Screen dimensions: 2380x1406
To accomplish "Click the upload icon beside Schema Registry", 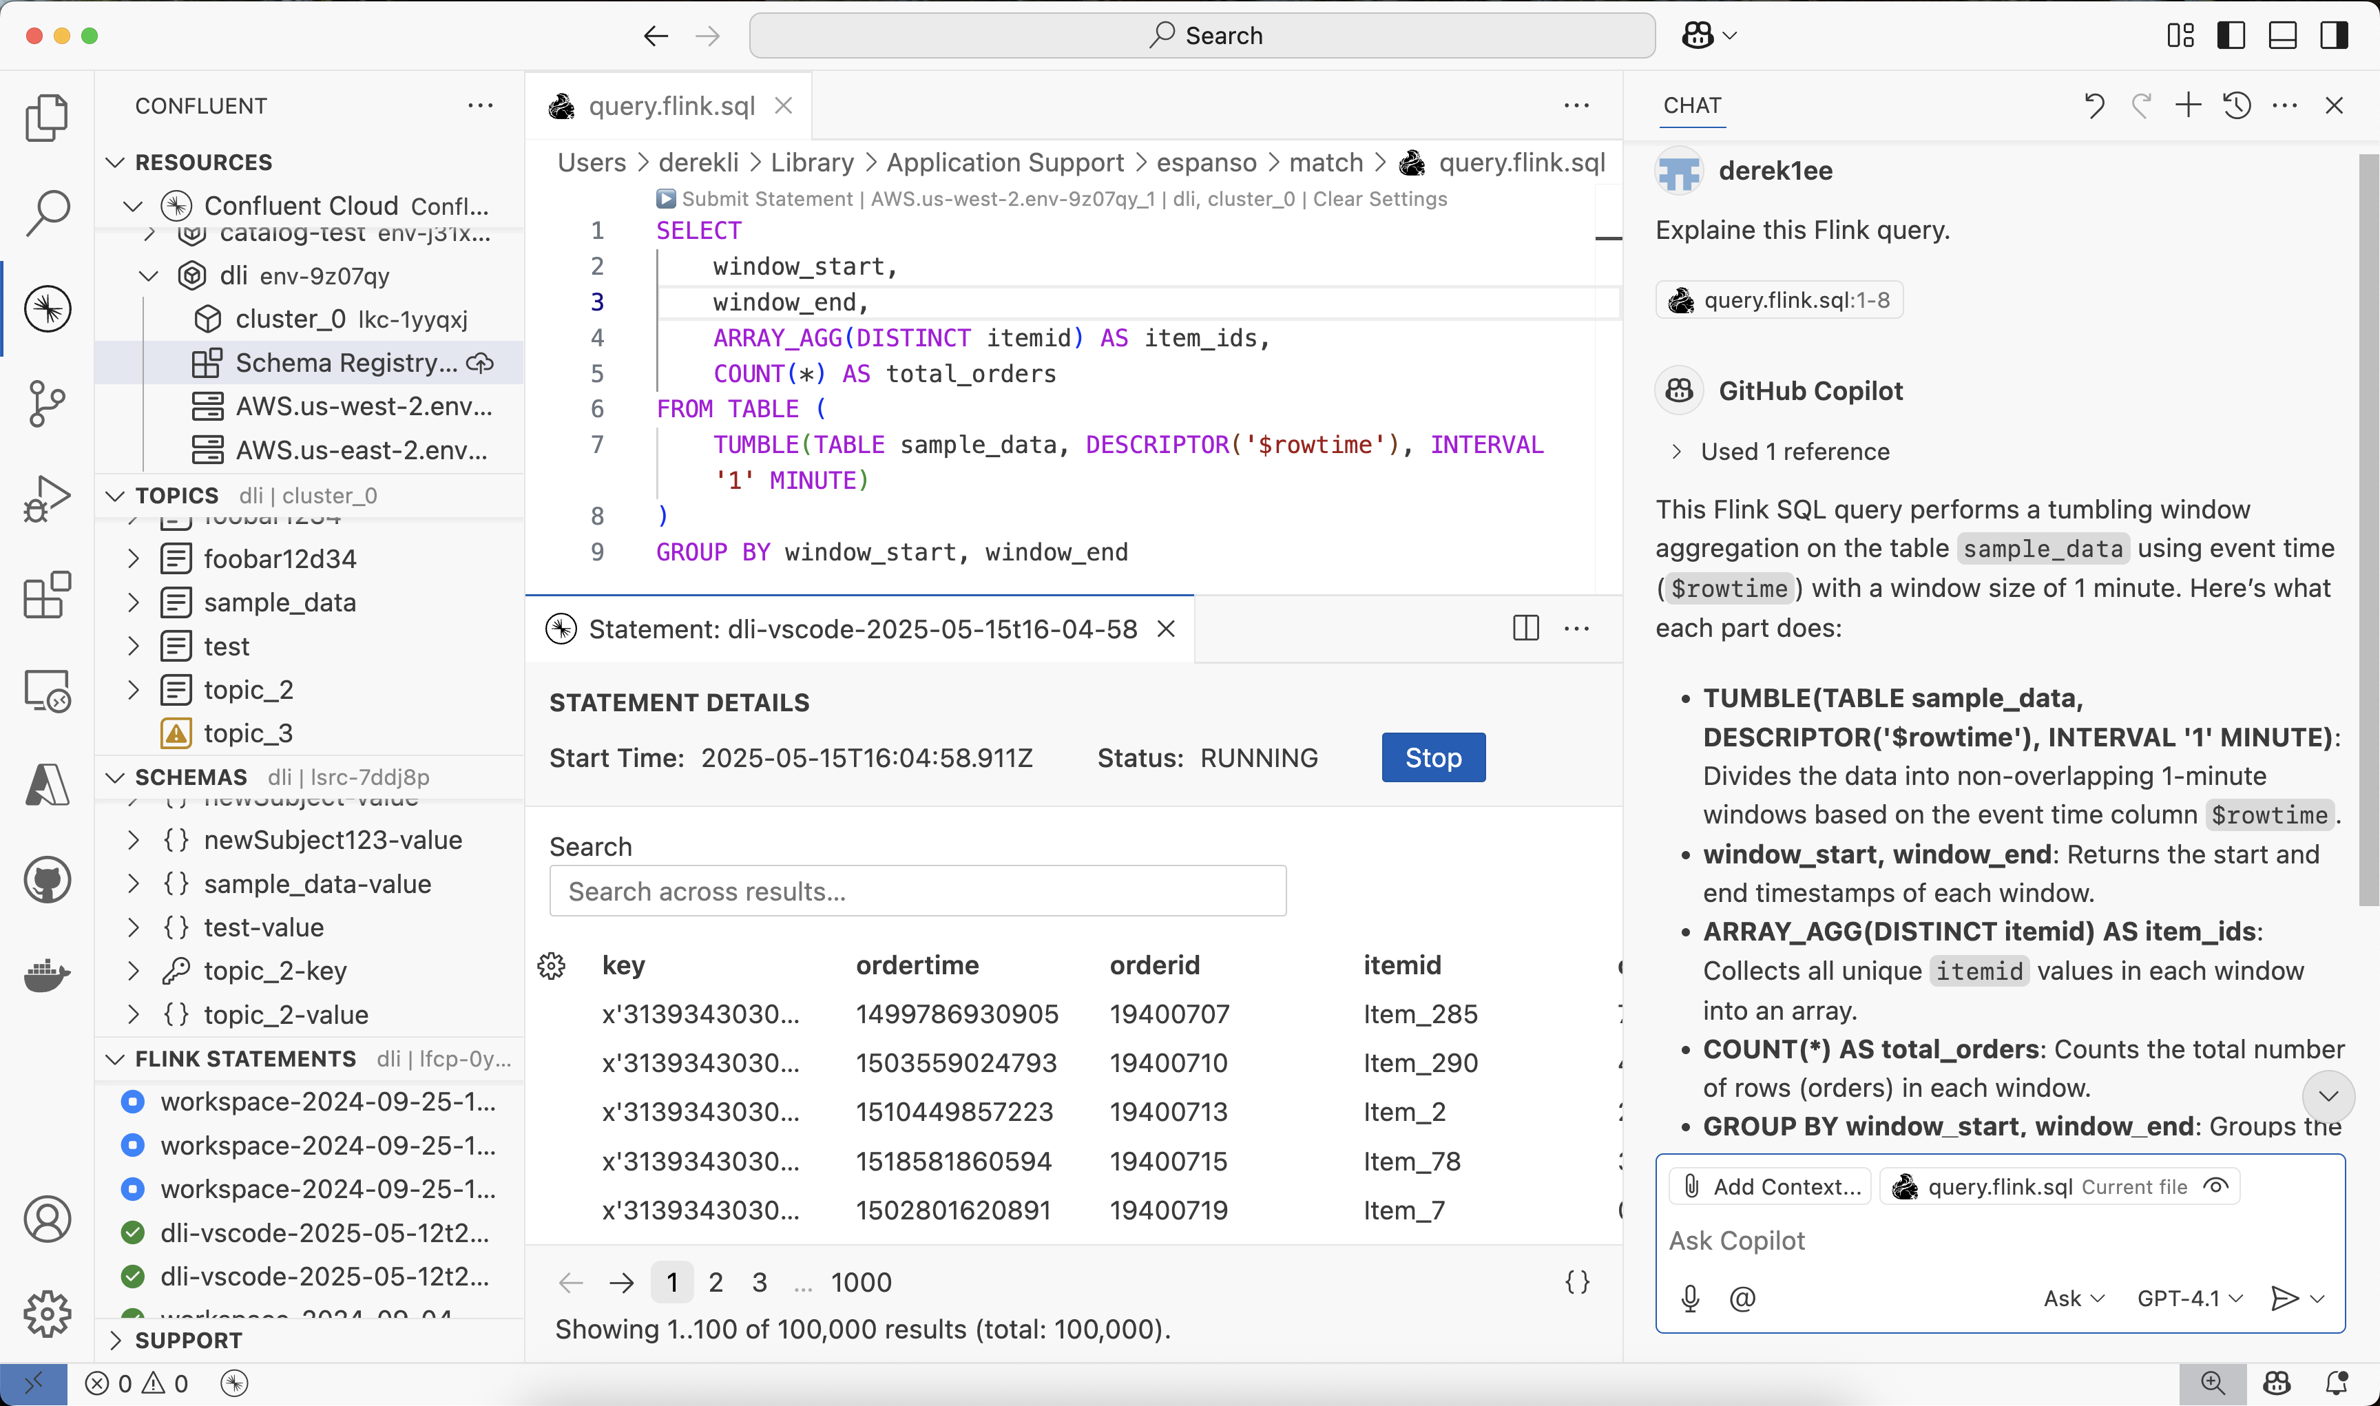I will pyautogui.click(x=481, y=363).
